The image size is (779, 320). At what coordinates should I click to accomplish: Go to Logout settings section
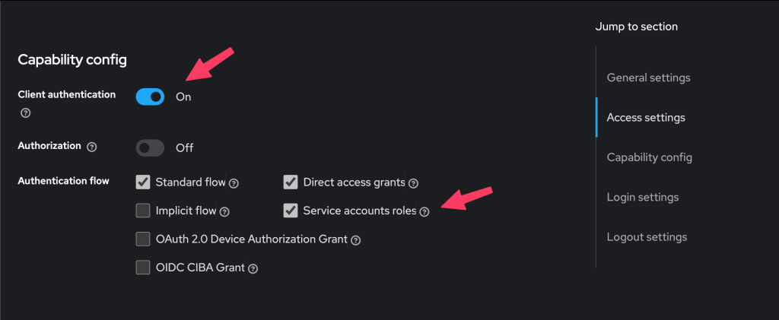tap(647, 237)
